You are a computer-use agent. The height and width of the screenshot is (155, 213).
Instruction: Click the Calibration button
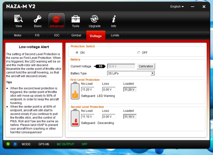coord(146,66)
